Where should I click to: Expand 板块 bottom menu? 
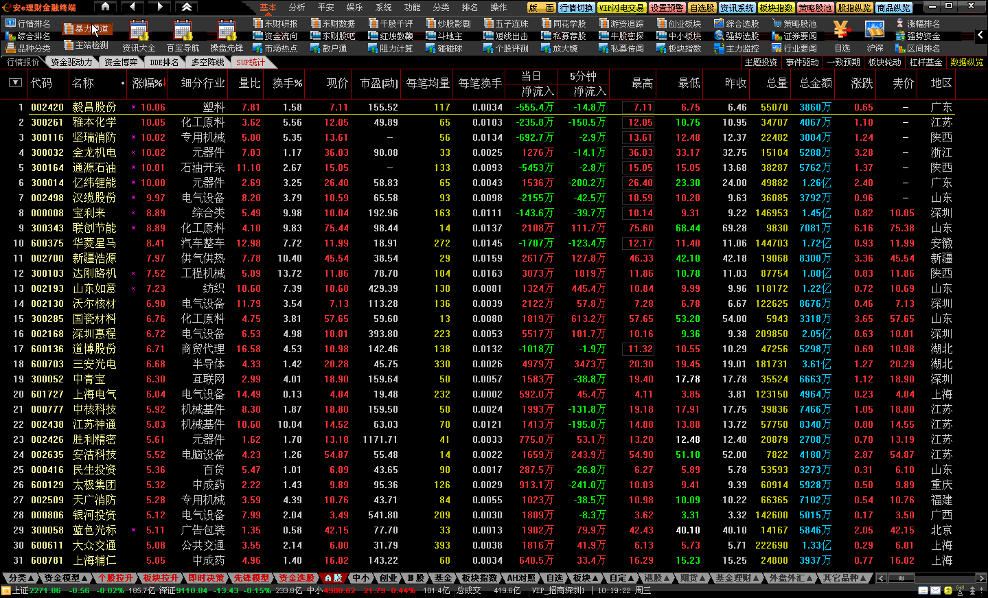[x=586, y=578]
